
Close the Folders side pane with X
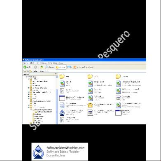coord(56,74)
